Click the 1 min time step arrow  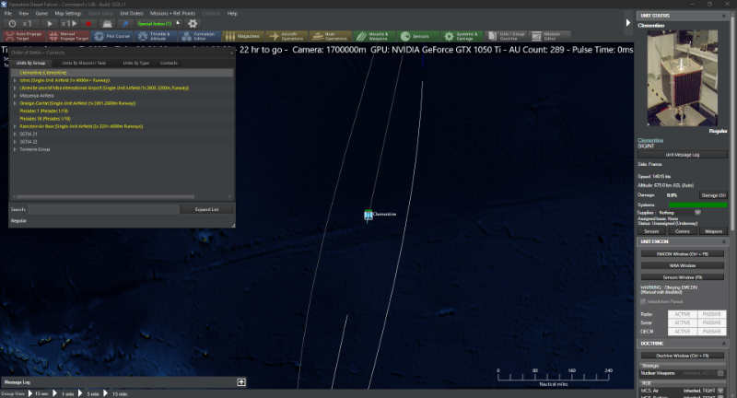pyautogui.click(x=55, y=393)
